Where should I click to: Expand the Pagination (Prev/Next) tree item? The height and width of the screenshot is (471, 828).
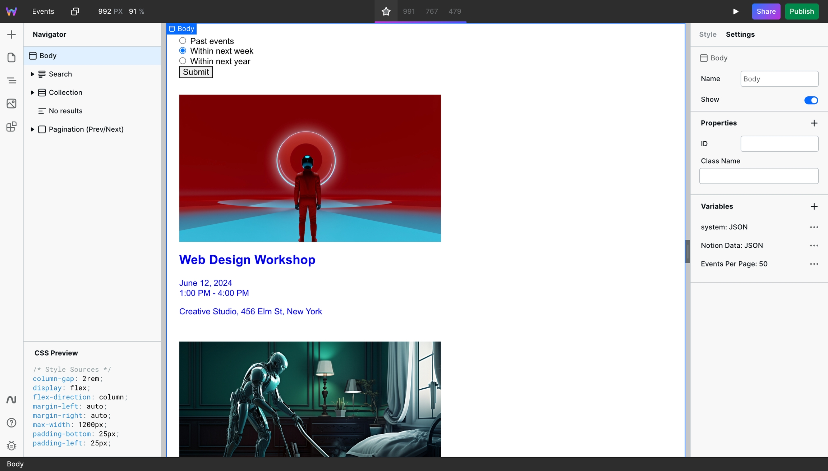(x=32, y=129)
